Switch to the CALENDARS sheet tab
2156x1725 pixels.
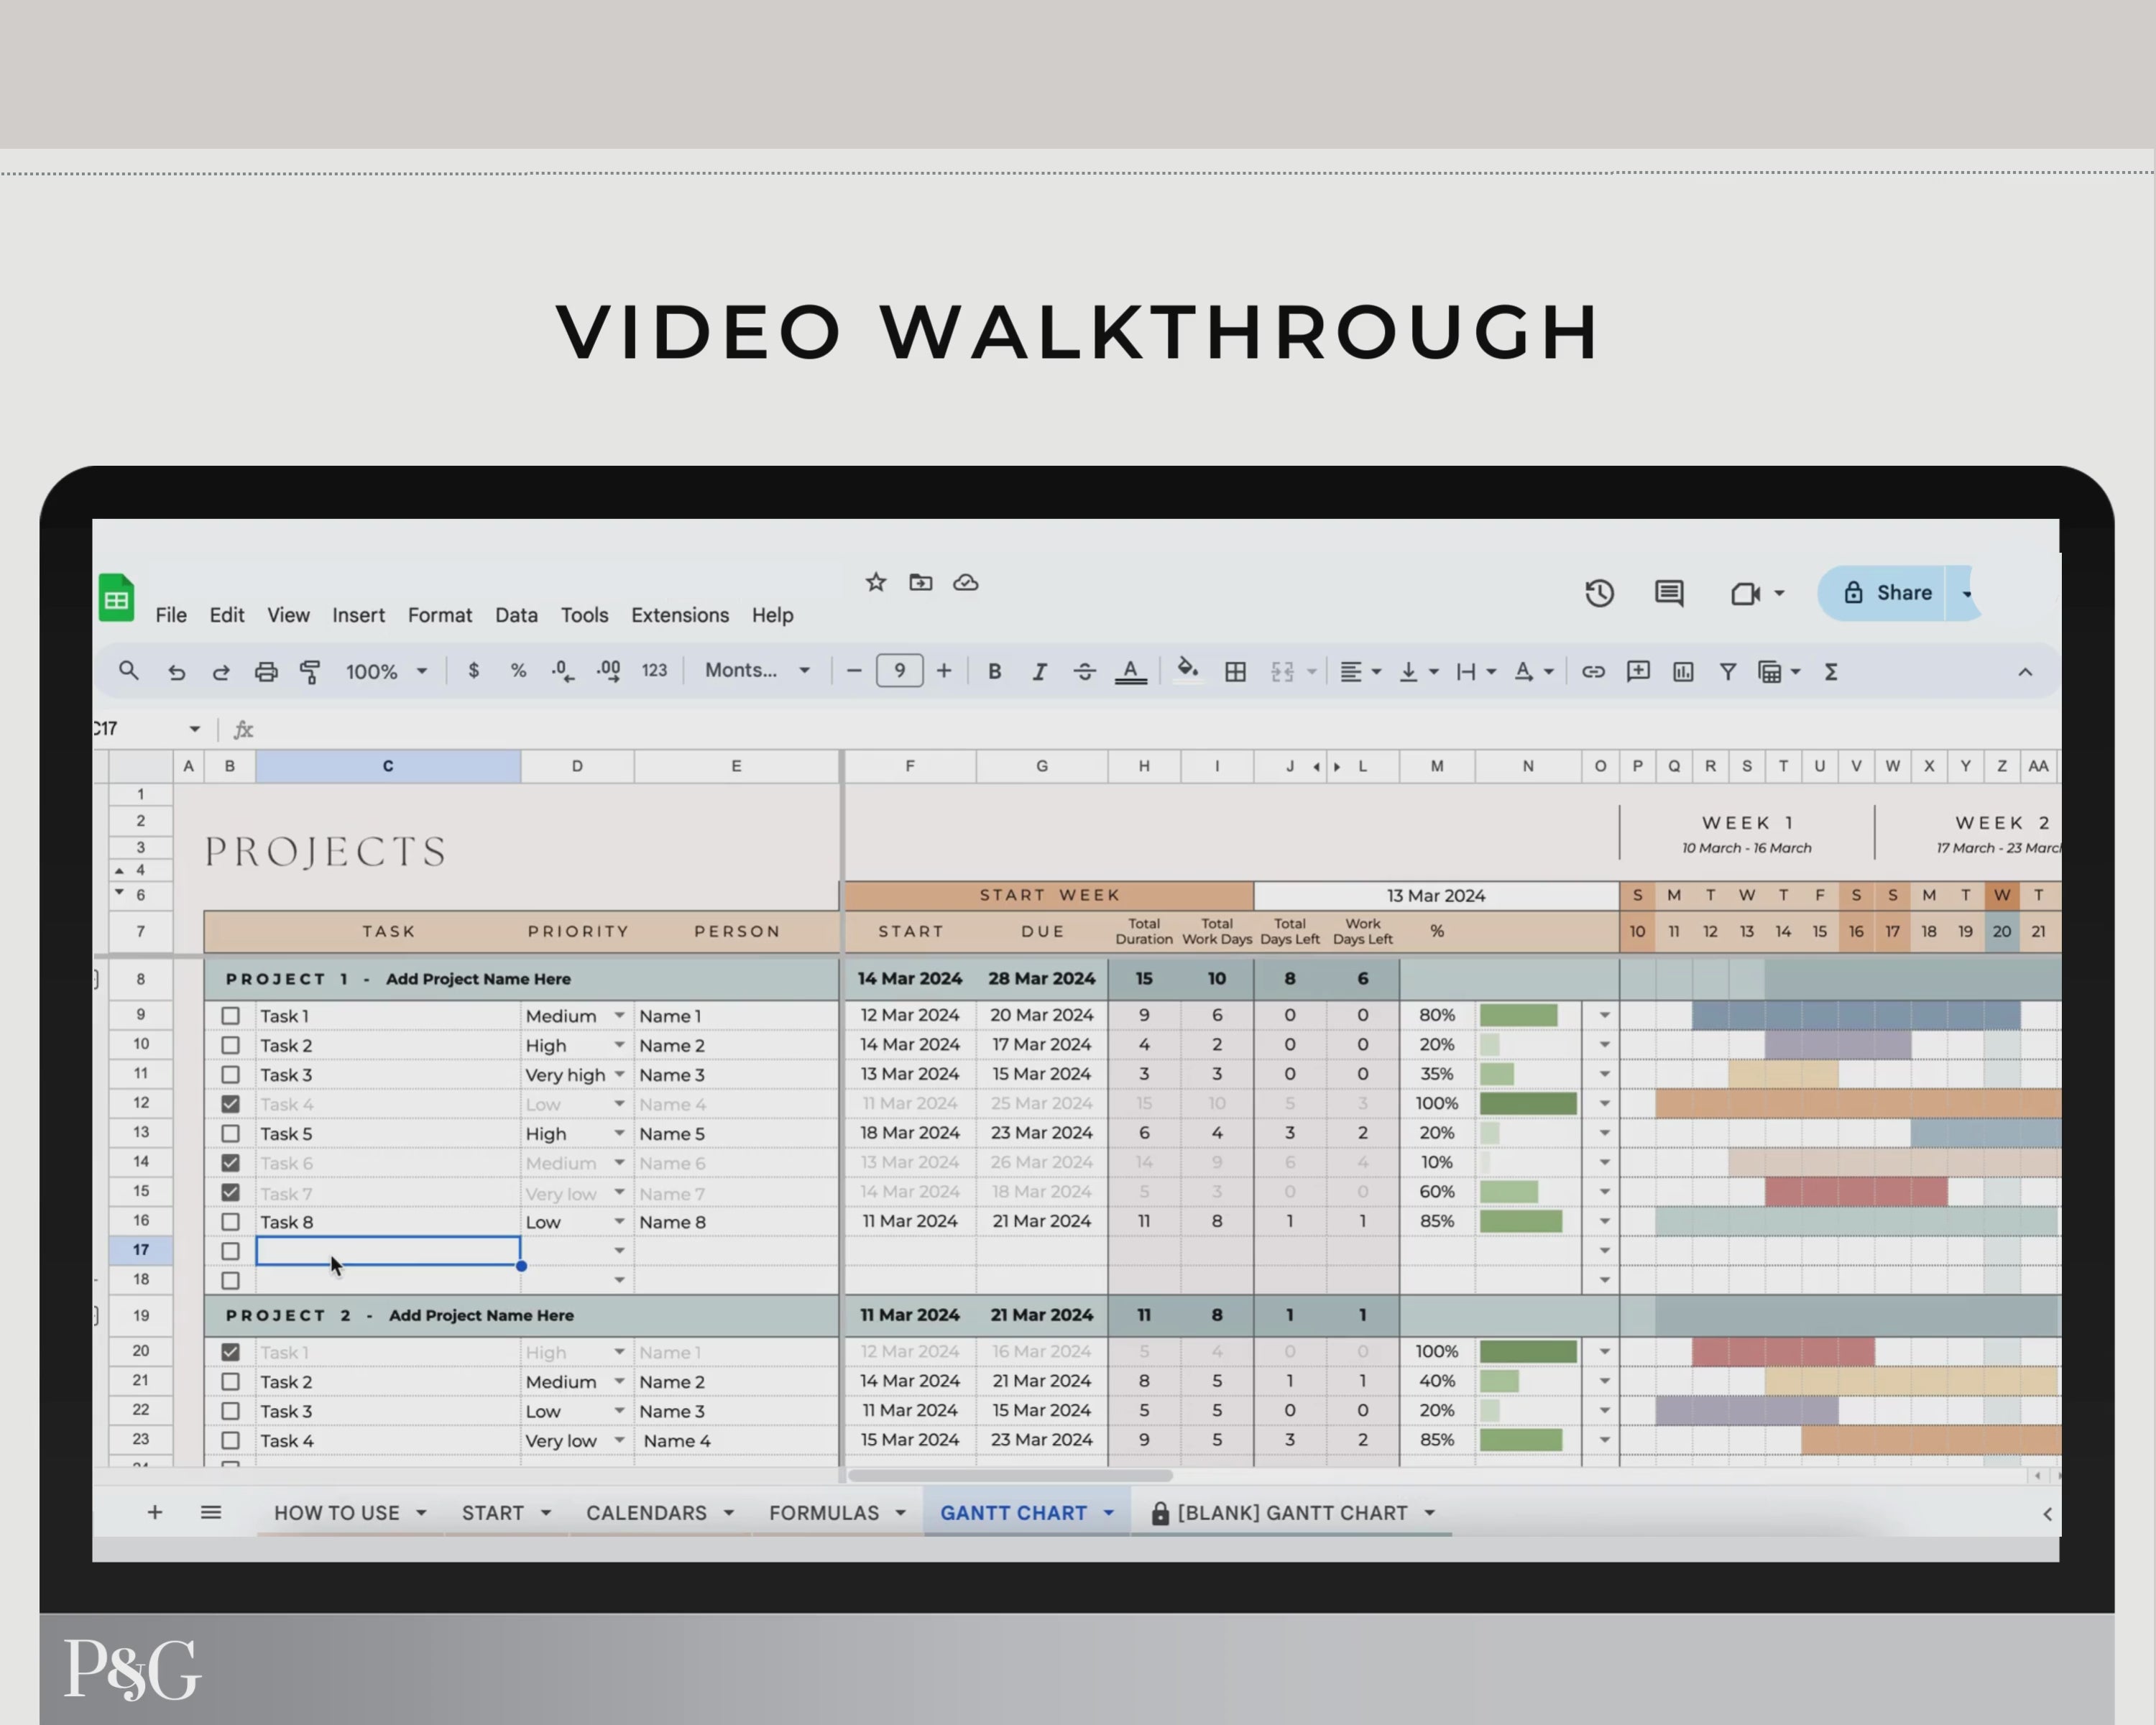(646, 1513)
